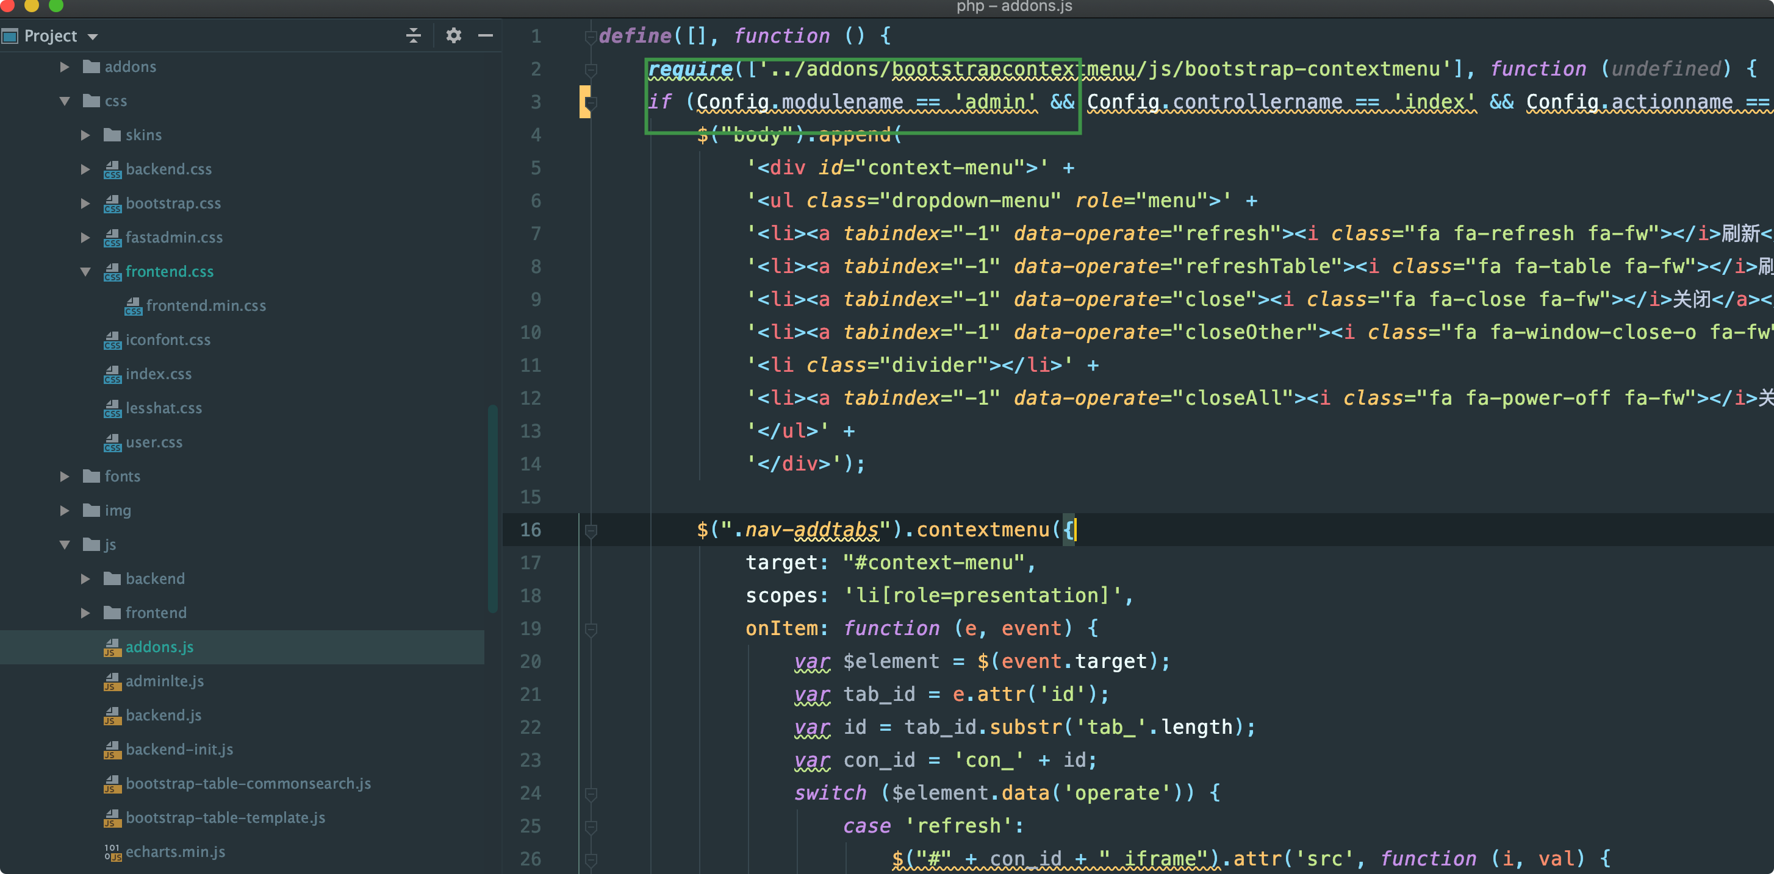Click the macOS green zoom window button
The width and height of the screenshot is (1774, 874).
(57, 5)
